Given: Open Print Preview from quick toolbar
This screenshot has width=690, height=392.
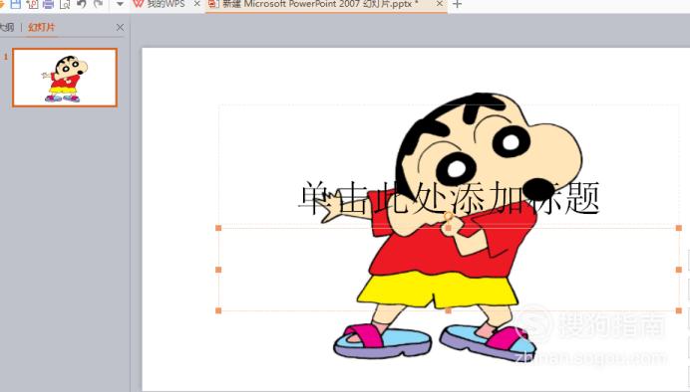Looking at the screenshot, I should tap(65, 4).
